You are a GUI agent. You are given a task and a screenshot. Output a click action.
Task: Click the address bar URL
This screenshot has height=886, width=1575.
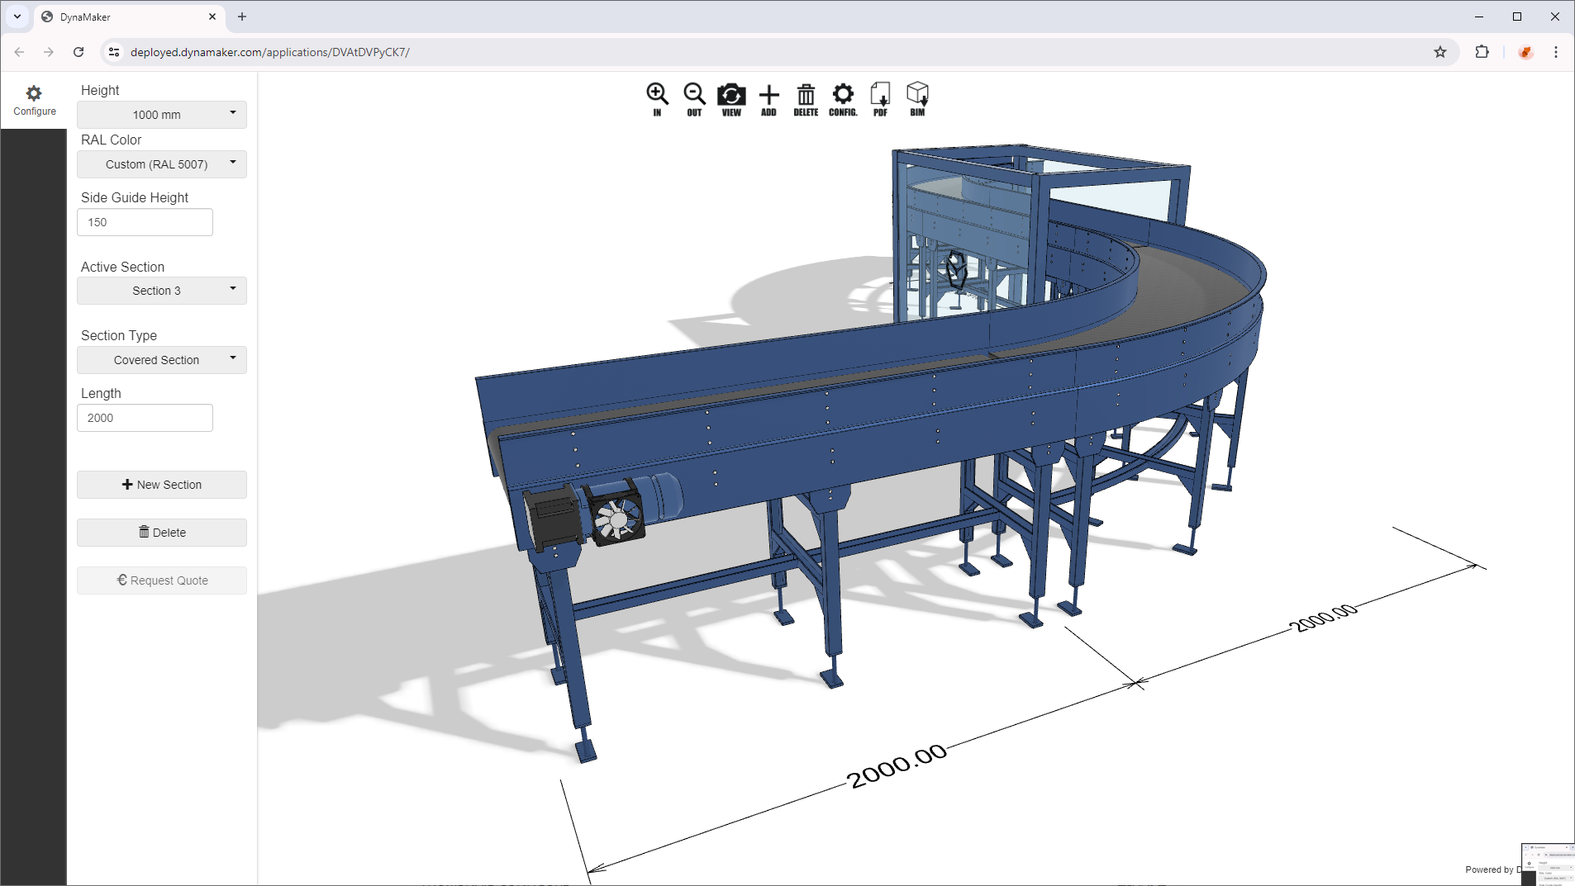pyautogui.click(x=270, y=52)
